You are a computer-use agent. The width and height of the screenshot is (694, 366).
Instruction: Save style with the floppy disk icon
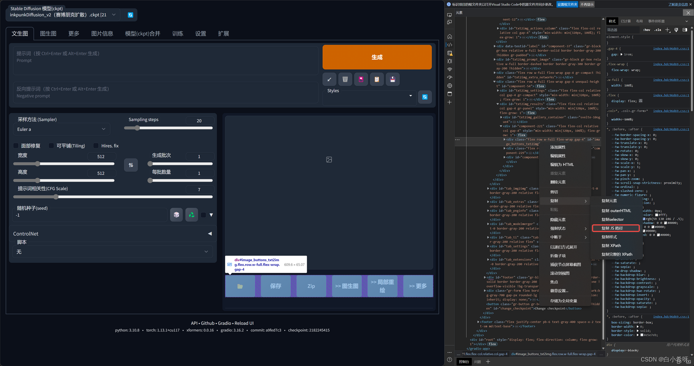393,79
